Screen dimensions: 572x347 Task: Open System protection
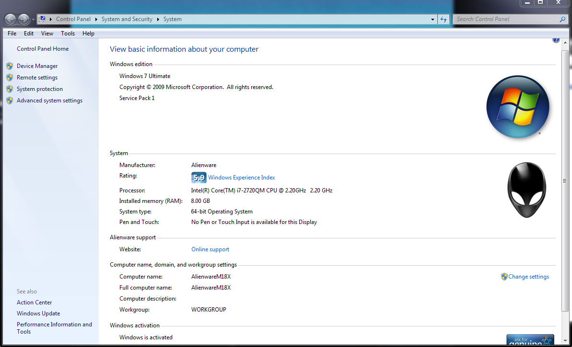click(40, 89)
